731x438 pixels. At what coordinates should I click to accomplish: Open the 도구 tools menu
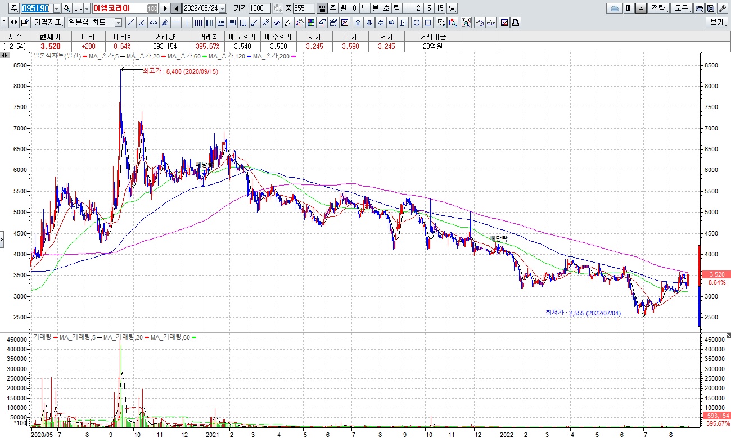point(682,8)
